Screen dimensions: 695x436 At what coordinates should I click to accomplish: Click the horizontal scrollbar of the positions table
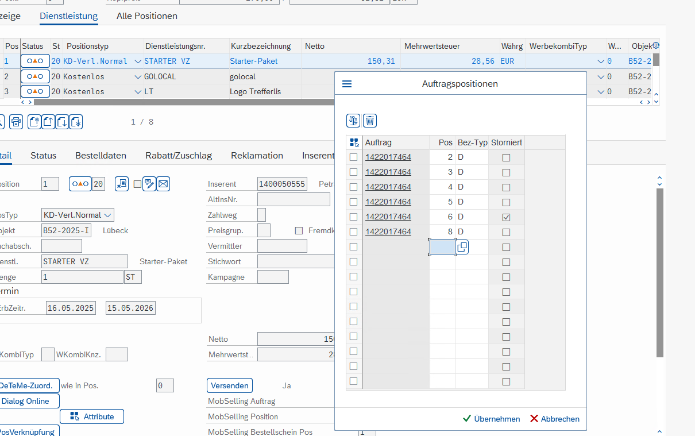(184, 102)
